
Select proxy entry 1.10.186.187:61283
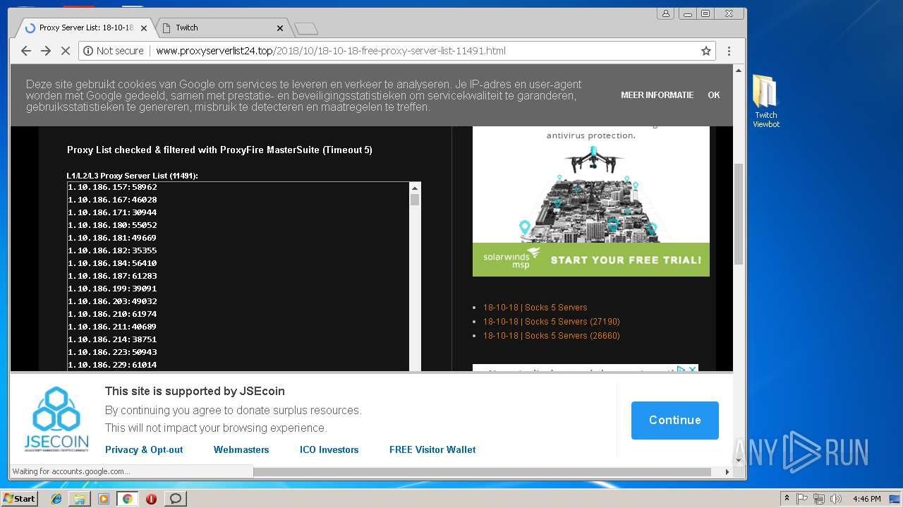click(x=112, y=276)
